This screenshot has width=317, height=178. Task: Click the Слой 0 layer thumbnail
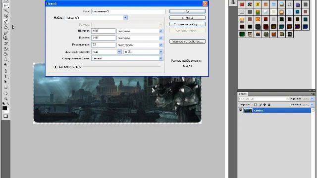point(248,110)
